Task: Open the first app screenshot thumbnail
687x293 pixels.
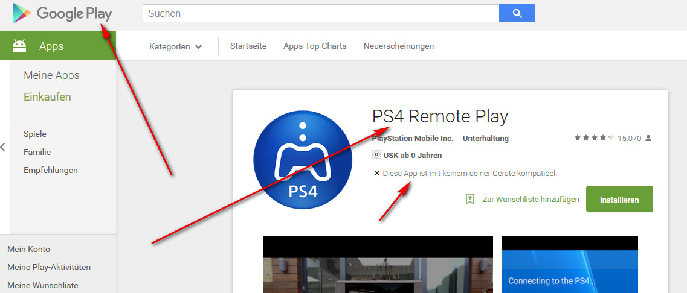Action: [x=378, y=265]
